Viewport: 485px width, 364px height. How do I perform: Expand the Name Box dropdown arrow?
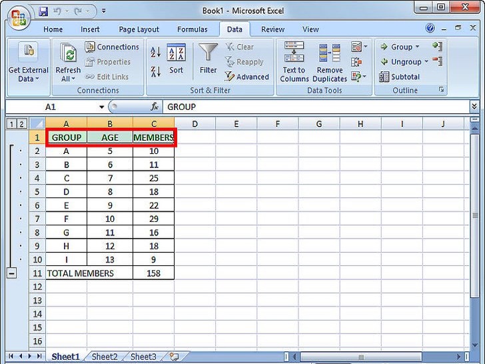point(102,107)
